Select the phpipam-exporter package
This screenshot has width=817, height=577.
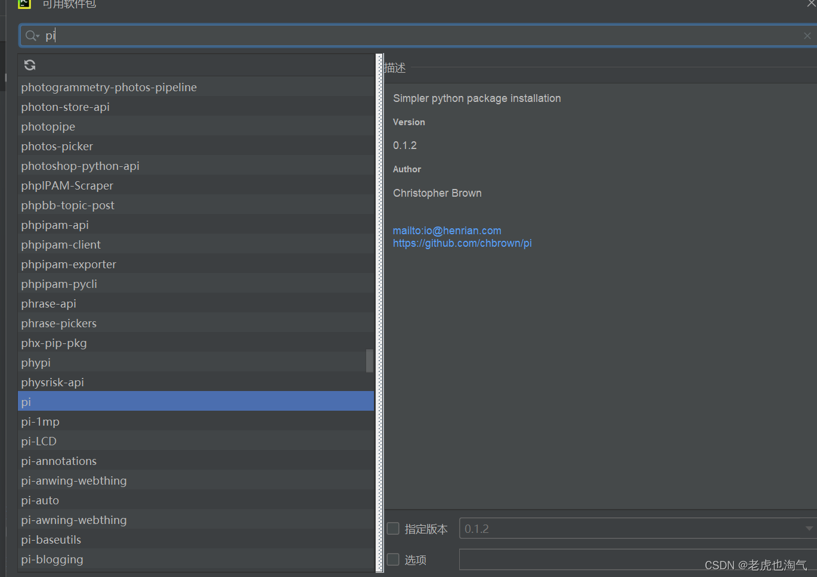(x=69, y=264)
